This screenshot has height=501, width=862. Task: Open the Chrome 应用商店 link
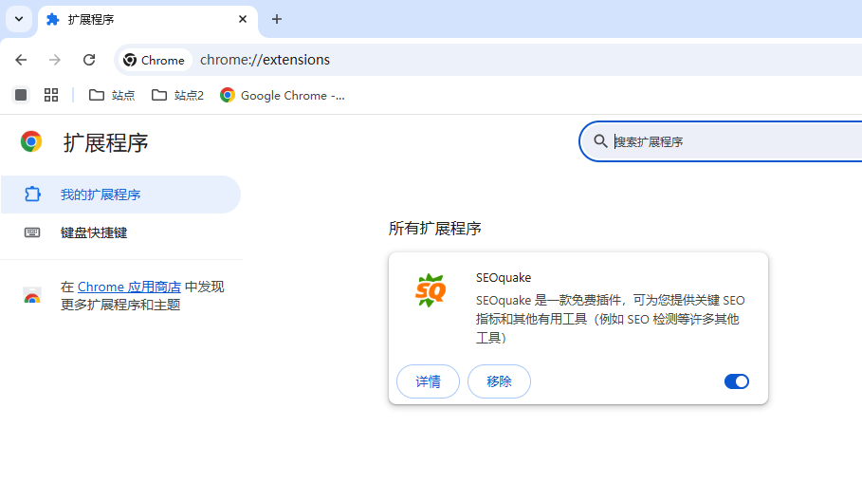click(x=129, y=287)
